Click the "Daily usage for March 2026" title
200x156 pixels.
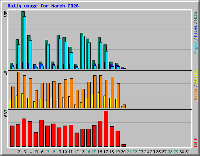tap(43, 6)
